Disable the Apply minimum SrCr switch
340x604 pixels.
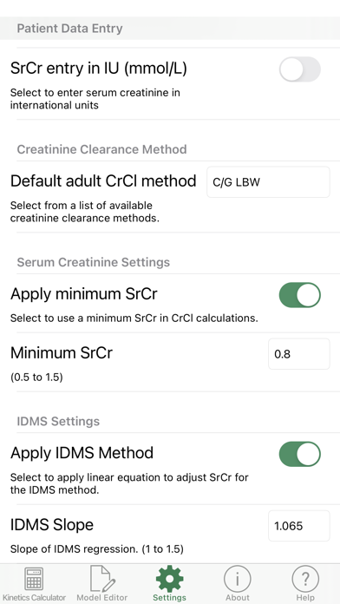tap(300, 295)
